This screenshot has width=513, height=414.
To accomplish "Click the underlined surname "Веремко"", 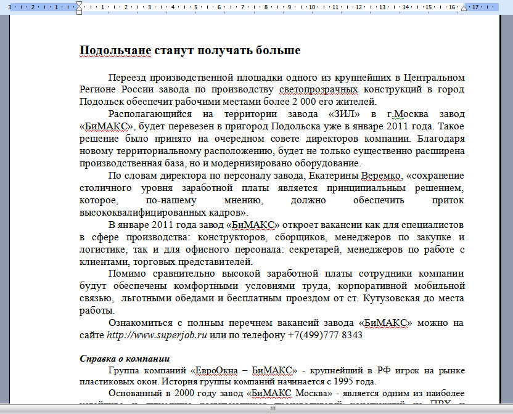I will 381,176.
